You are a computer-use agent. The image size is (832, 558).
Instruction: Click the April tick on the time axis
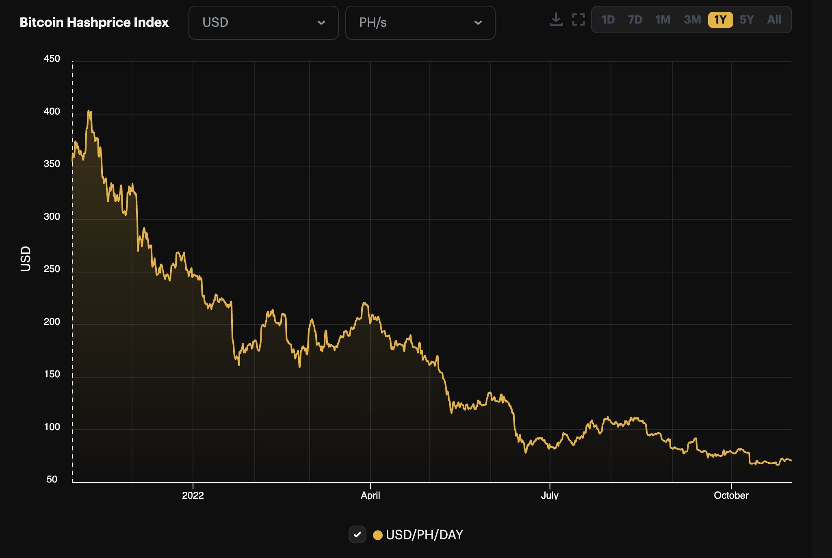(x=370, y=495)
